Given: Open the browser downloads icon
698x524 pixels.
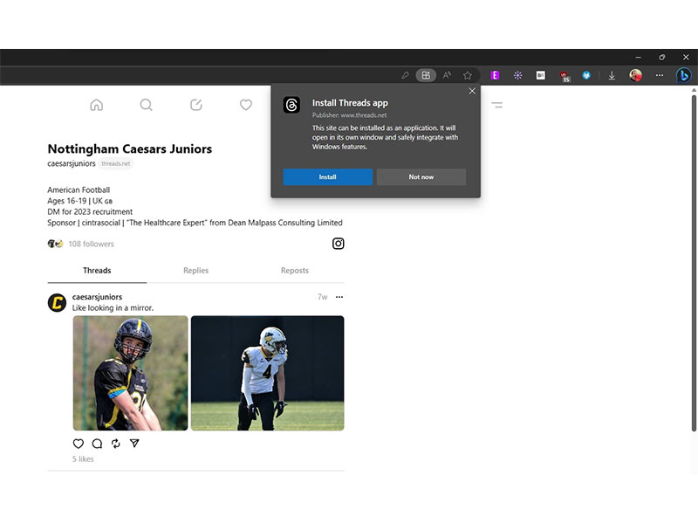Looking at the screenshot, I should coord(612,75).
